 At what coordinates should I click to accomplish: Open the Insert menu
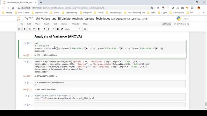47,24
